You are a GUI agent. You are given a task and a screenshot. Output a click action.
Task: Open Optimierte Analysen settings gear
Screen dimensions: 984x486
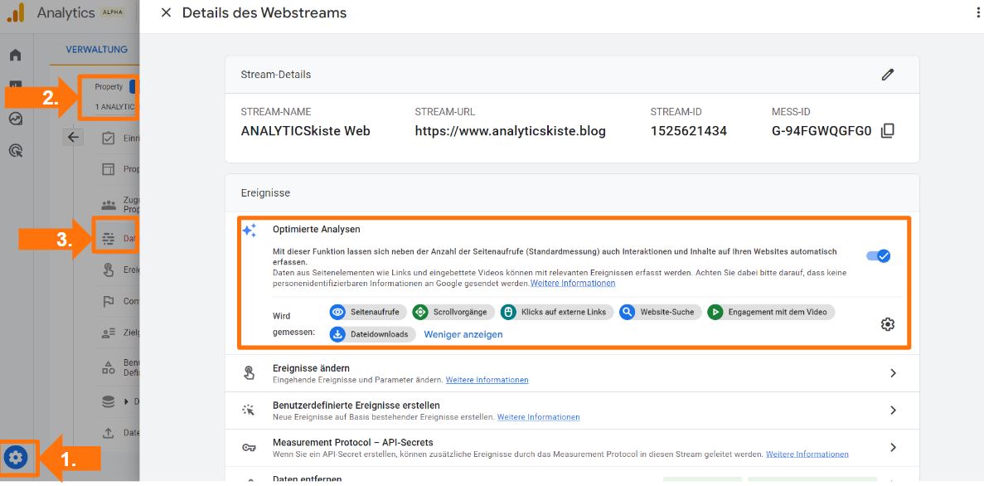888,324
